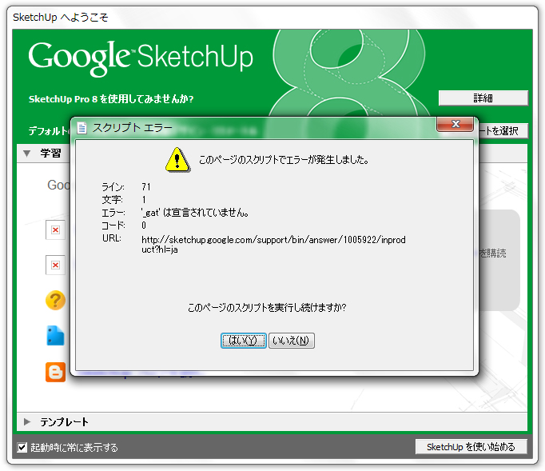The width and height of the screenshot is (545, 471).
Task: Click the orange Blogger icon
Action: click(x=55, y=372)
